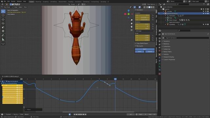This screenshot has height=118, width=210.
Task: Expand the Motion Paths section
Action: 167,52
